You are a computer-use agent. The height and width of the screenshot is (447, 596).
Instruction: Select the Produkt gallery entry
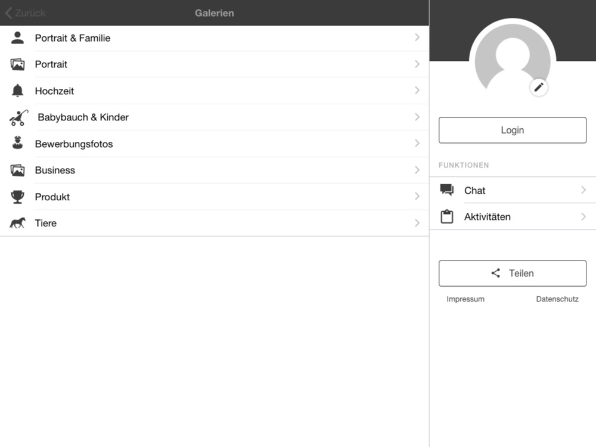215,197
